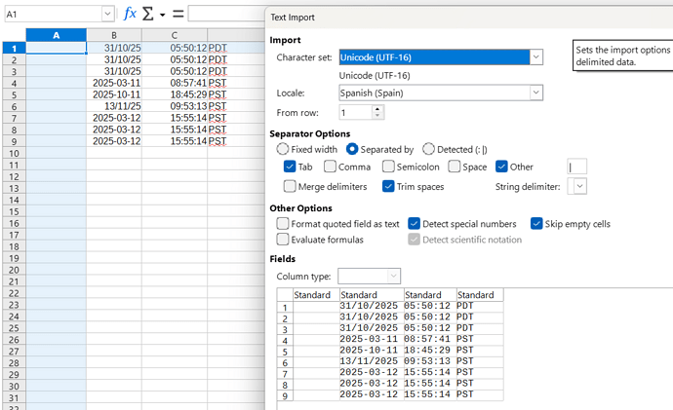The width and height of the screenshot is (673, 410).
Task: Enable the Comma separator checkbox
Action: click(x=330, y=167)
